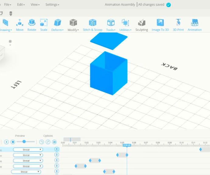This screenshot has height=175, width=210.
Task: Open linear dropdown in fourth track row
Action: coord(28,166)
